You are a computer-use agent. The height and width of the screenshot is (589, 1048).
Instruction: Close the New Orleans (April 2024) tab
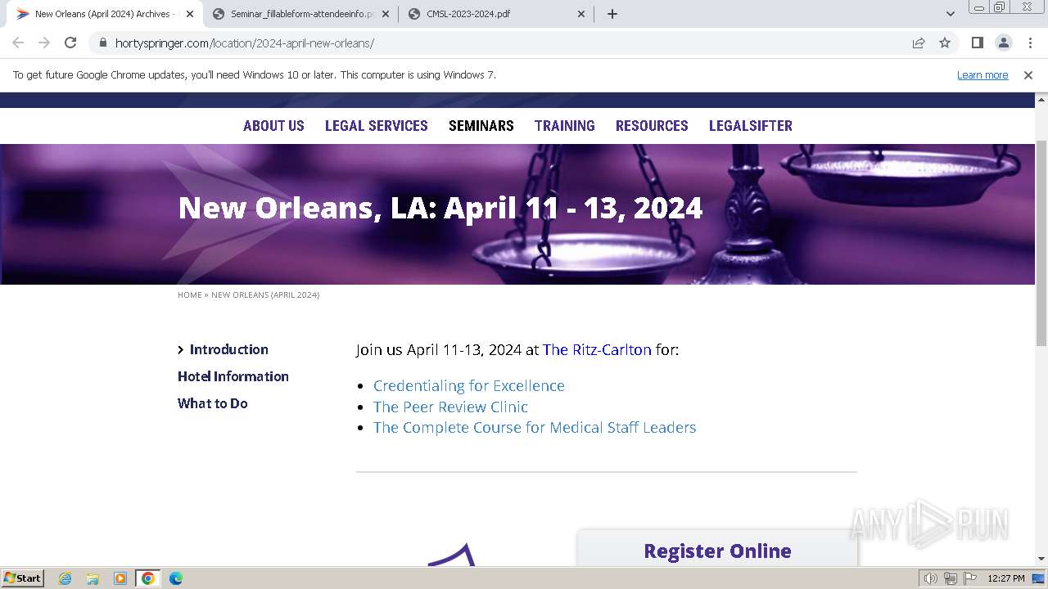pos(190,14)
